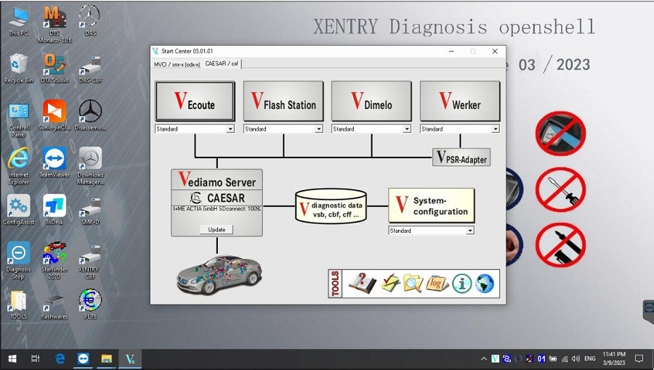Open ConfigAssist desktop icon
This screenshot has height=370, width=654.
18,210
